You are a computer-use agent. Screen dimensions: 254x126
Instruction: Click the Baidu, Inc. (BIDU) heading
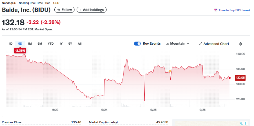tap(26, 10)
